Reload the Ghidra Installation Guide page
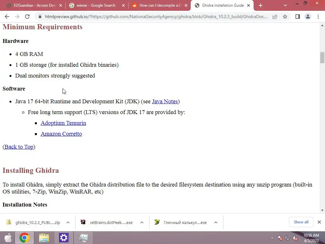This screenshot has width=325, height=244. click(27, 17)
